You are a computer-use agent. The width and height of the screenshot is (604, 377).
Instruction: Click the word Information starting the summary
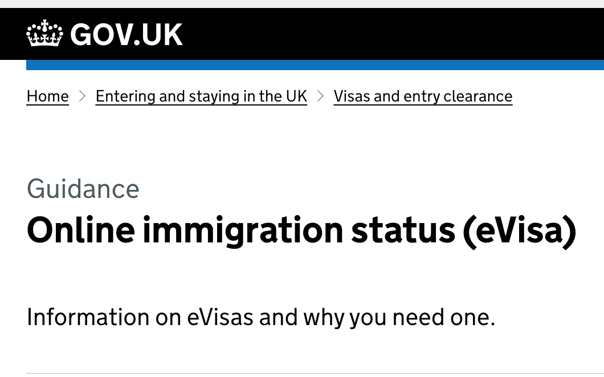pyautogui.click(x=88, y=317)
